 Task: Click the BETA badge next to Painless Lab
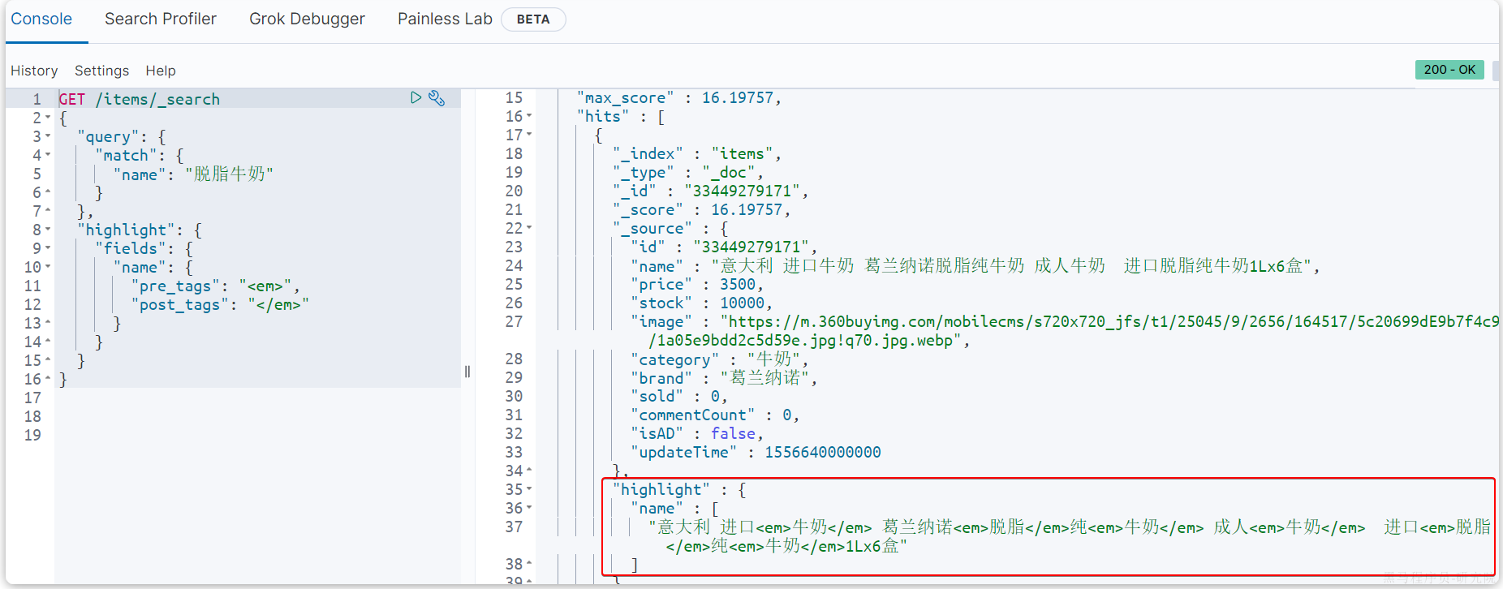pyautogui.click(x=533, y=19)
